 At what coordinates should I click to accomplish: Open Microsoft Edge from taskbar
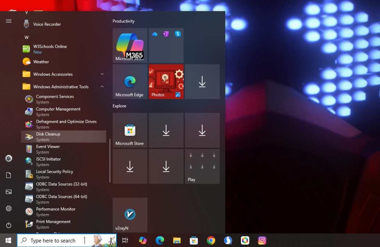[160, 240]
